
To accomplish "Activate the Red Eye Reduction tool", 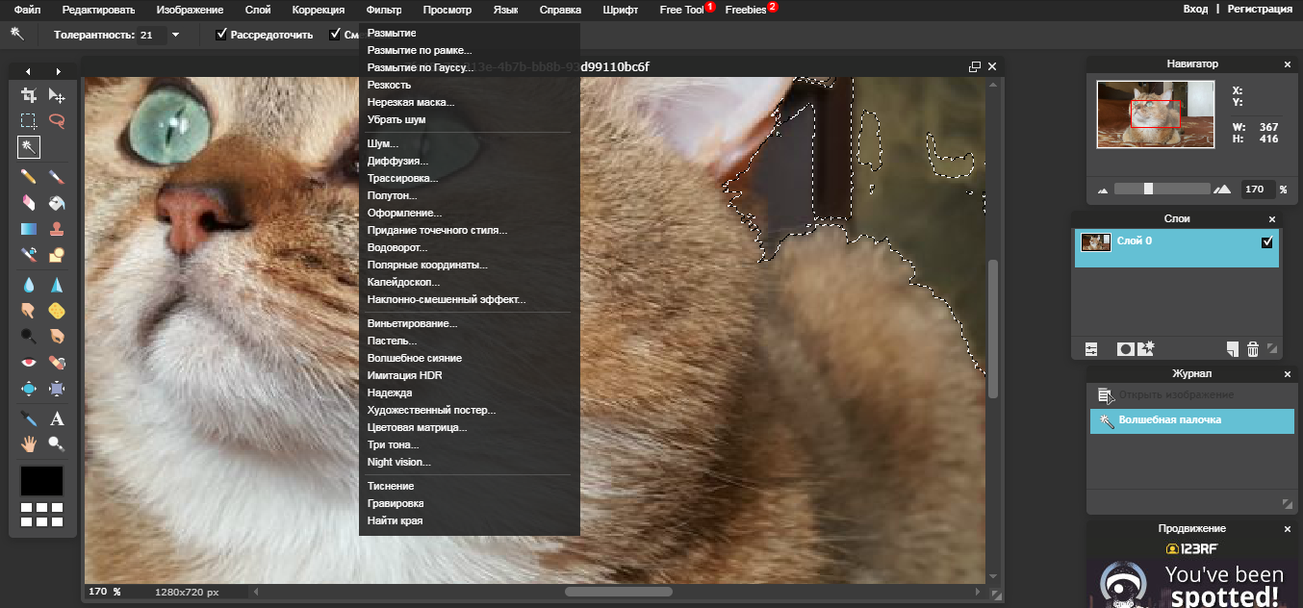I will click(29, 363).
